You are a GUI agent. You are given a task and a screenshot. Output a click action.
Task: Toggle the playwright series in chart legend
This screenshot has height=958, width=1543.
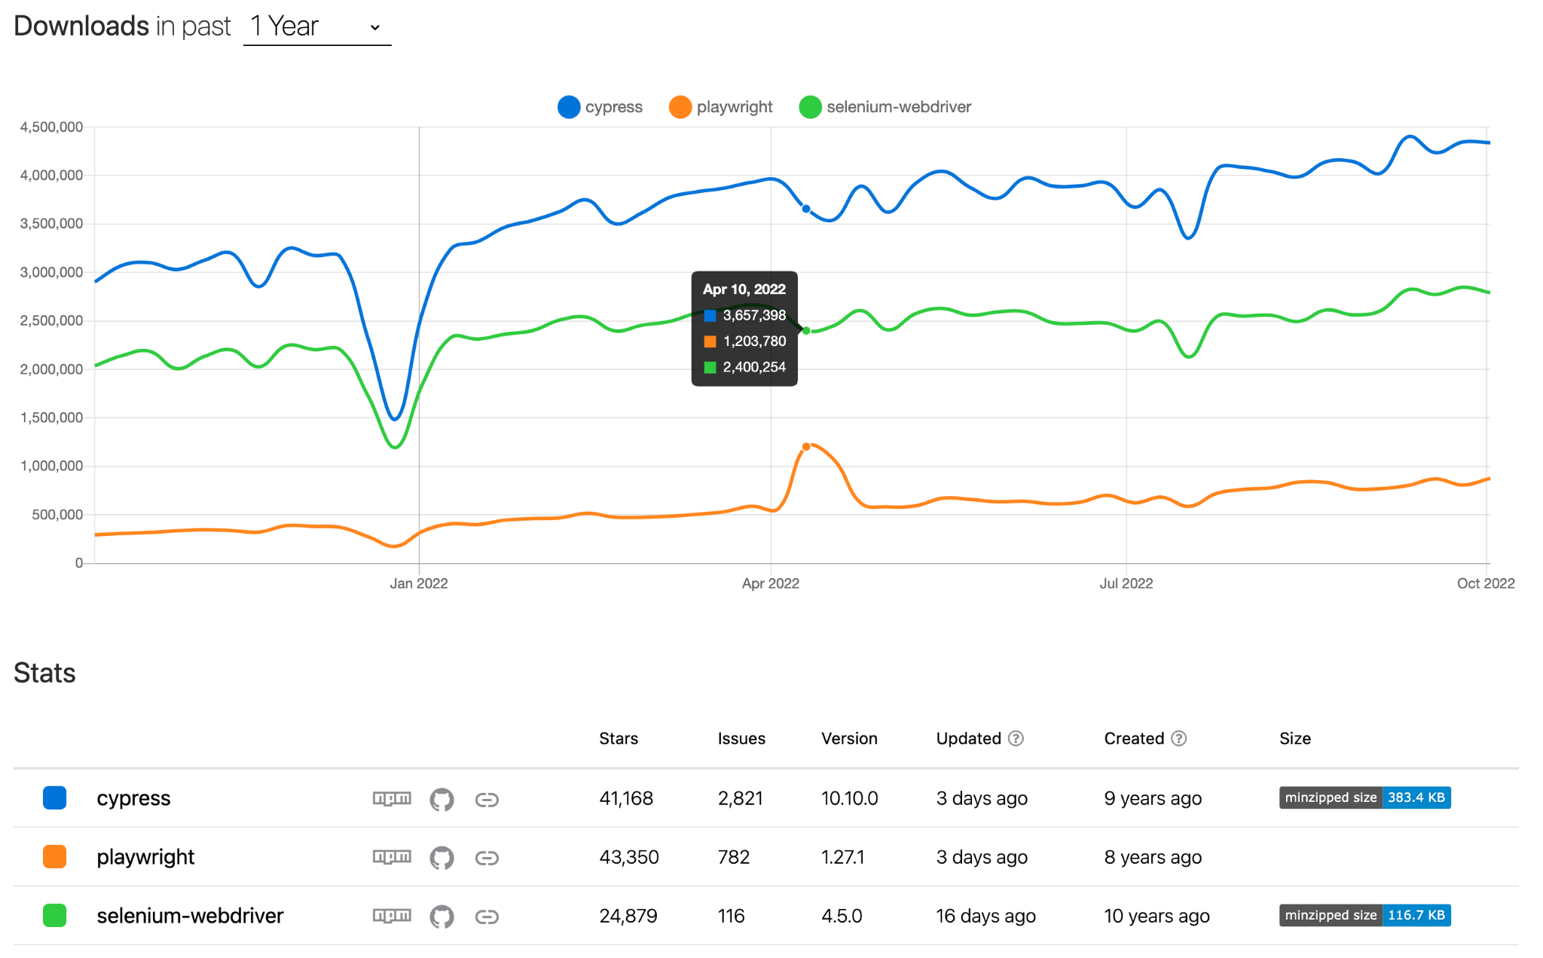[x=721, y=107]
